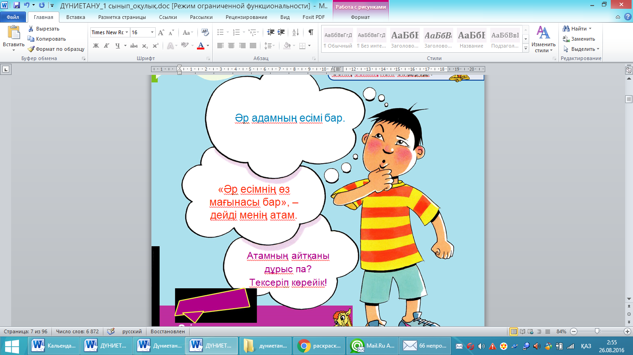Click the Format Painter (Формат по образцу) button

pos(56,49)
